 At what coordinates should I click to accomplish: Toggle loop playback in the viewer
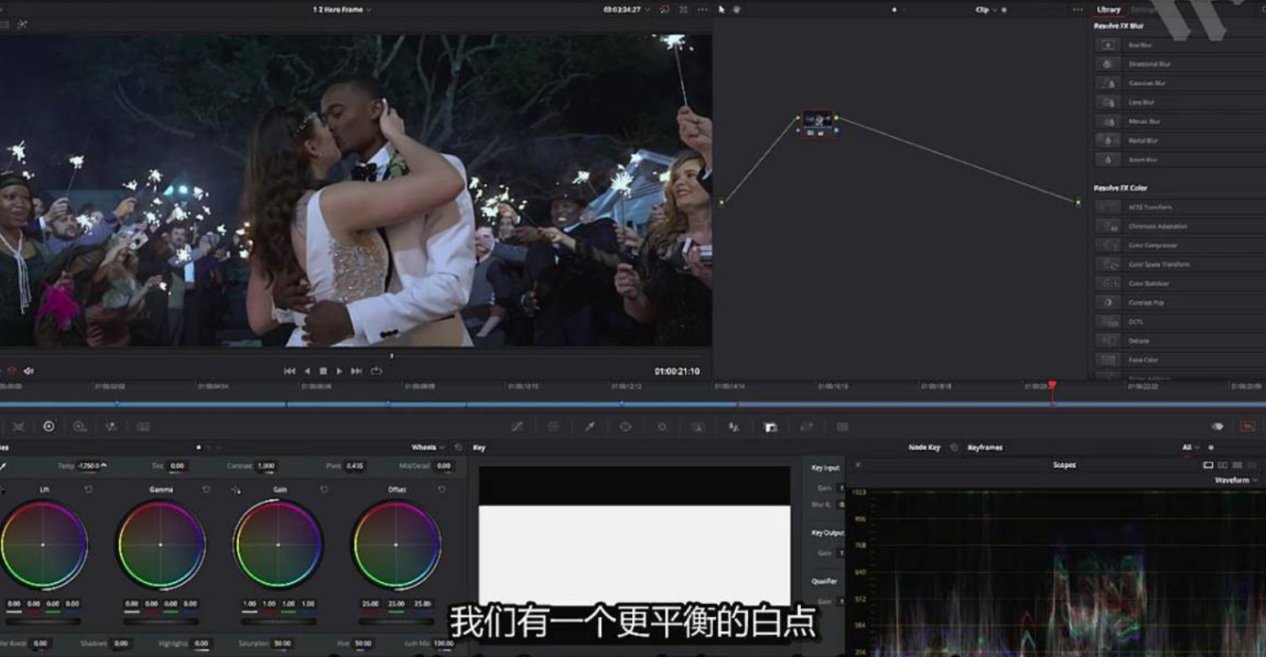(x=376, y=371)
